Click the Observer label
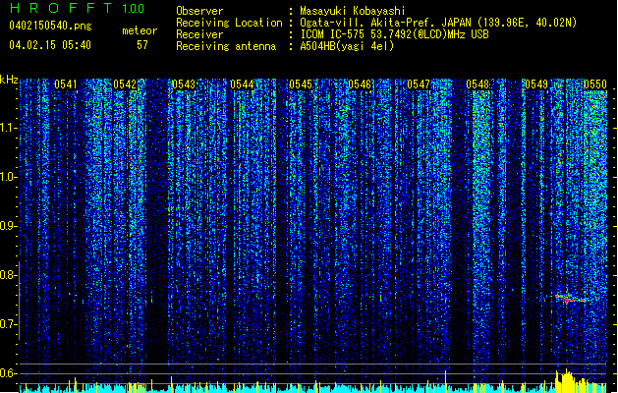The height and width of the screenshot is (393, 618). coord(199,11)
